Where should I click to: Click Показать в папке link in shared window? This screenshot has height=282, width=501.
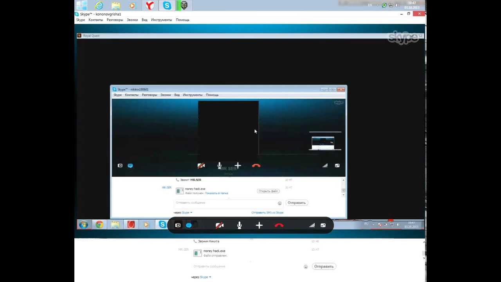click(x=216, y=193)
